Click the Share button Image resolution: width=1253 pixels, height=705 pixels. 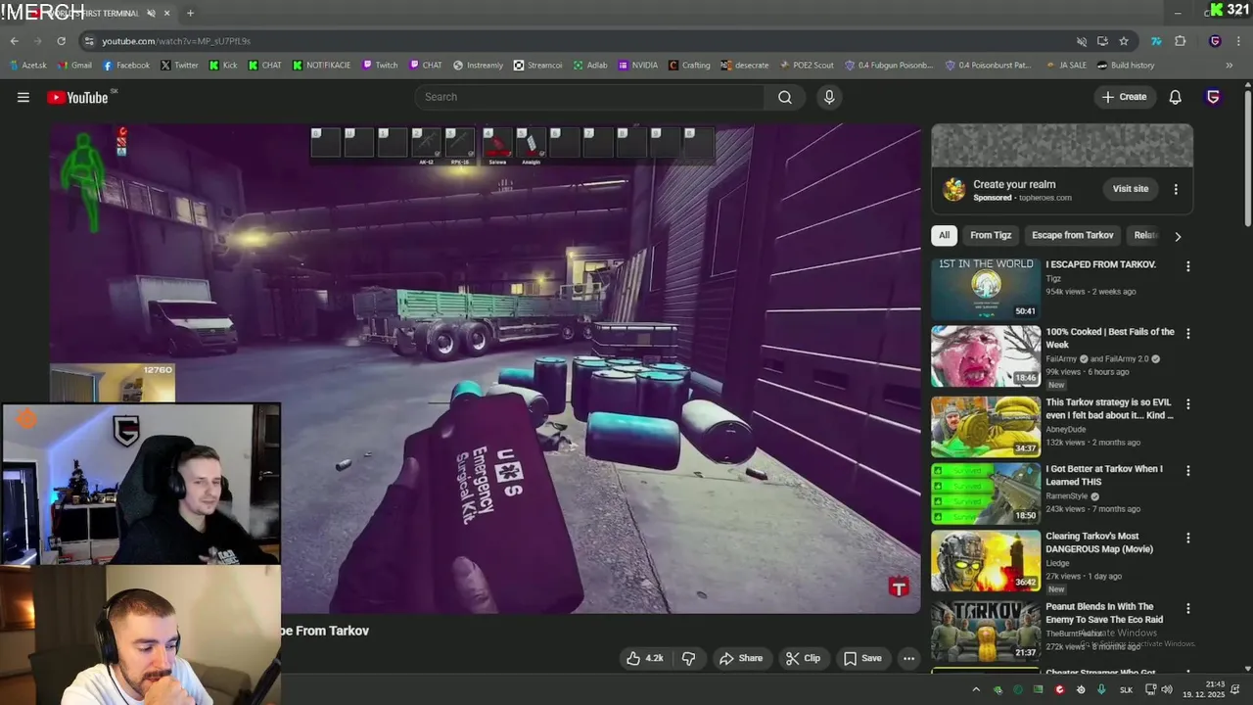[741, 658]
